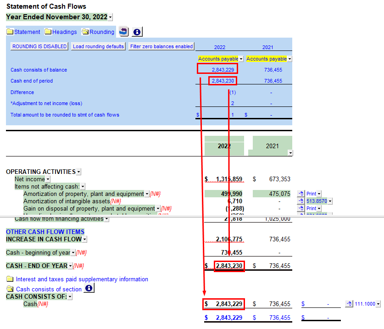Click {N#} beside Gain on disposal
This screenshot has height=329, width=384.
click(x=166, y=208)
